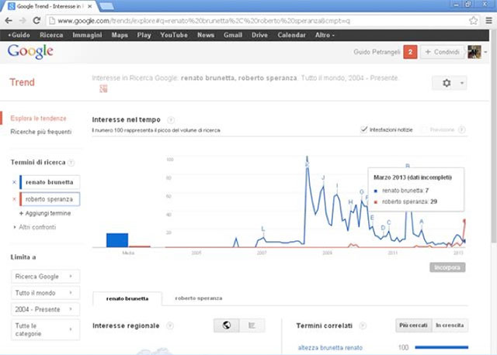Click the Trend title link
The height and width of the screenshot is (355, 497).
(x=22, y=82)
